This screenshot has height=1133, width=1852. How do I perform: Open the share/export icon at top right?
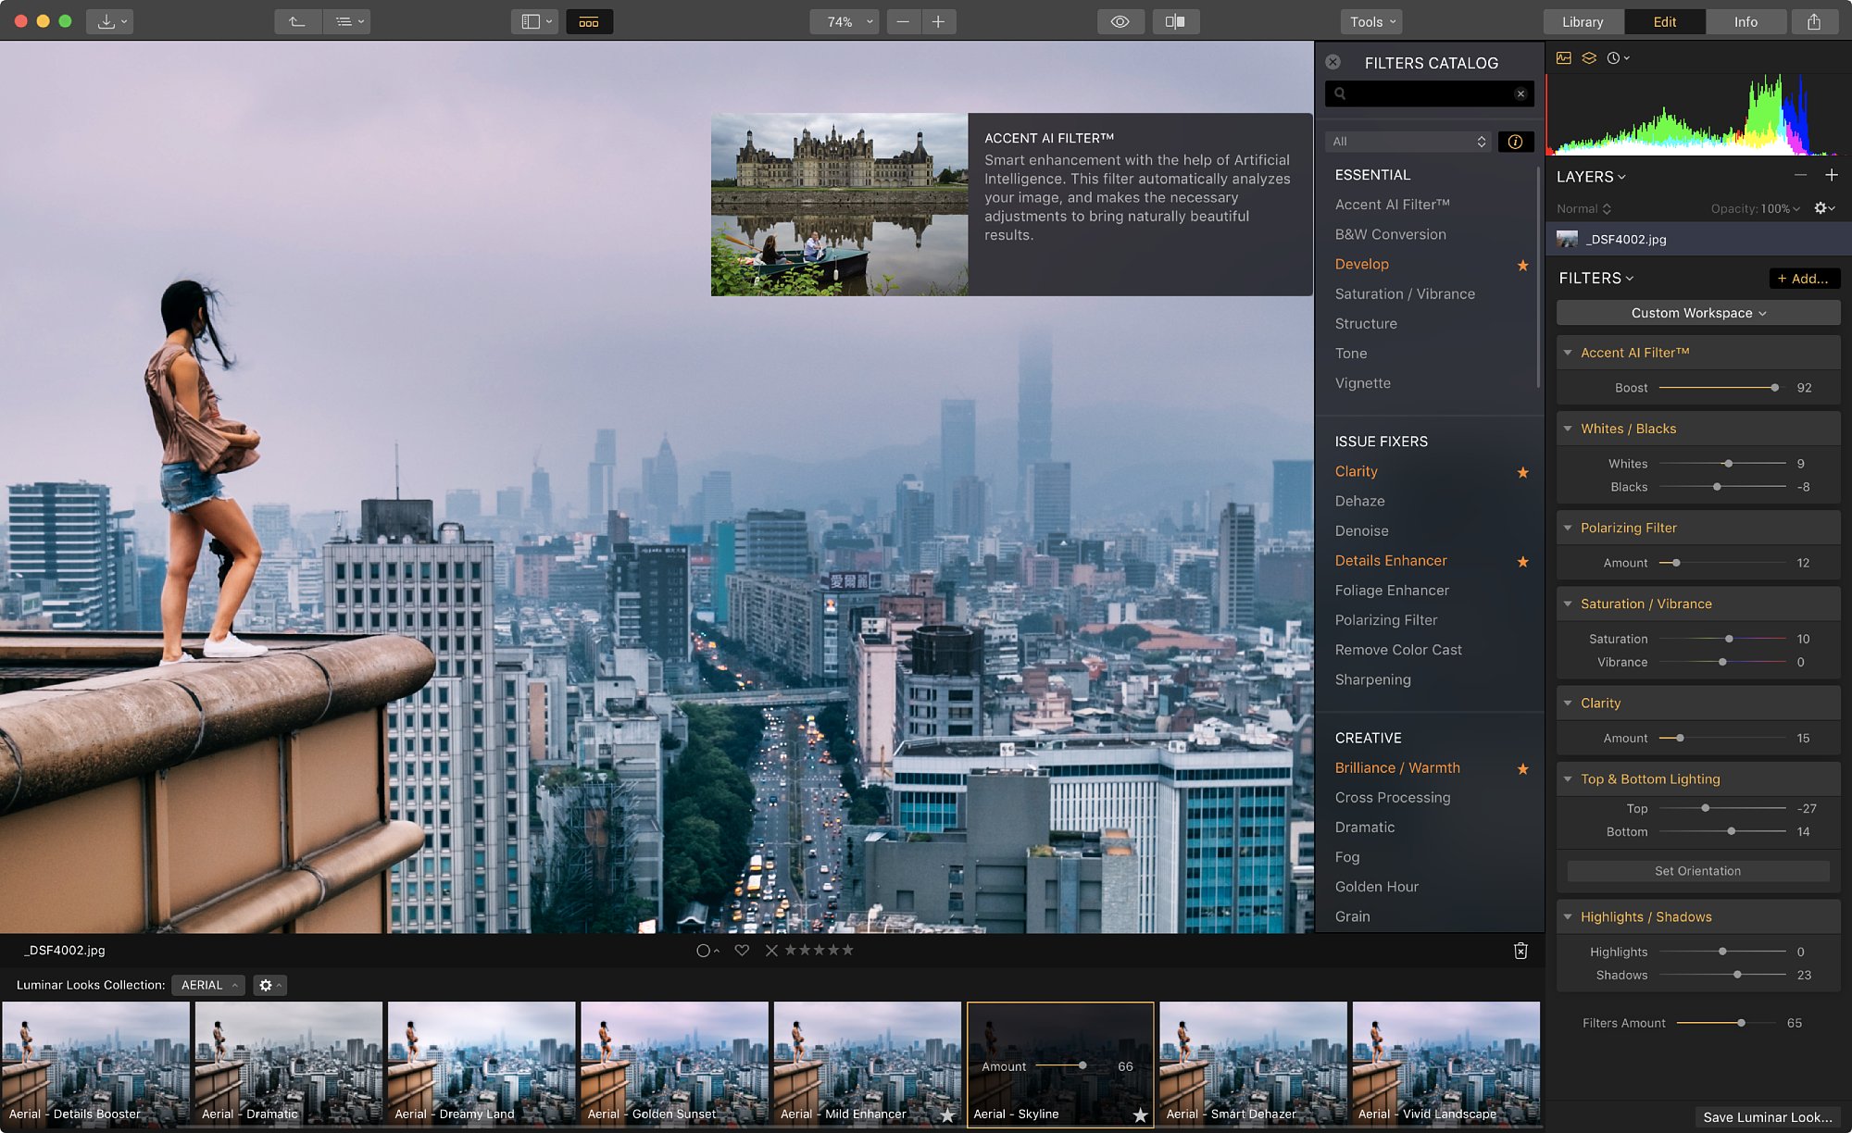[1814, 21]
